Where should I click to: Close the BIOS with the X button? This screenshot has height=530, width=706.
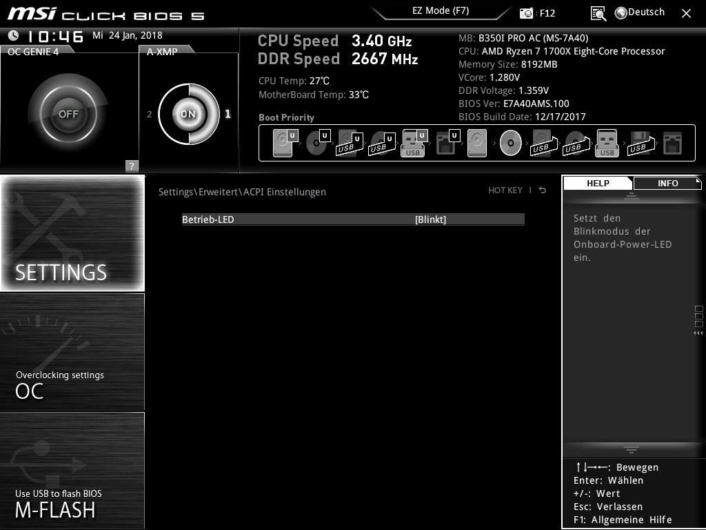click(686, 14)
